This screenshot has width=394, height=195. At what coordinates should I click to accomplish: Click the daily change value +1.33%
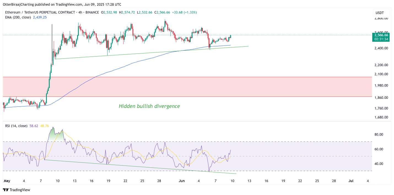tap(190, 12)
